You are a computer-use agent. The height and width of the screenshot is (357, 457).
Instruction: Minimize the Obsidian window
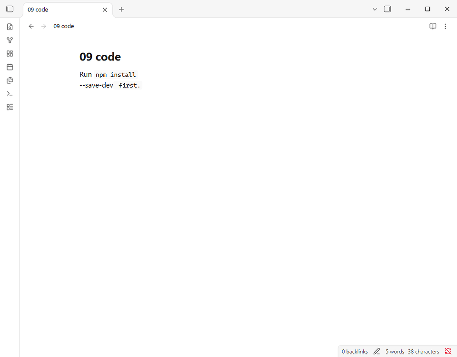[x=408, y=9]
